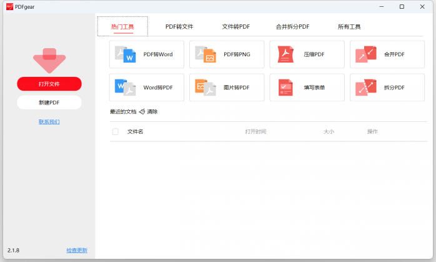The width and height of the screenshot is (436, 262).
Task: Click the 大小 column header
Action: click(329, 131)
